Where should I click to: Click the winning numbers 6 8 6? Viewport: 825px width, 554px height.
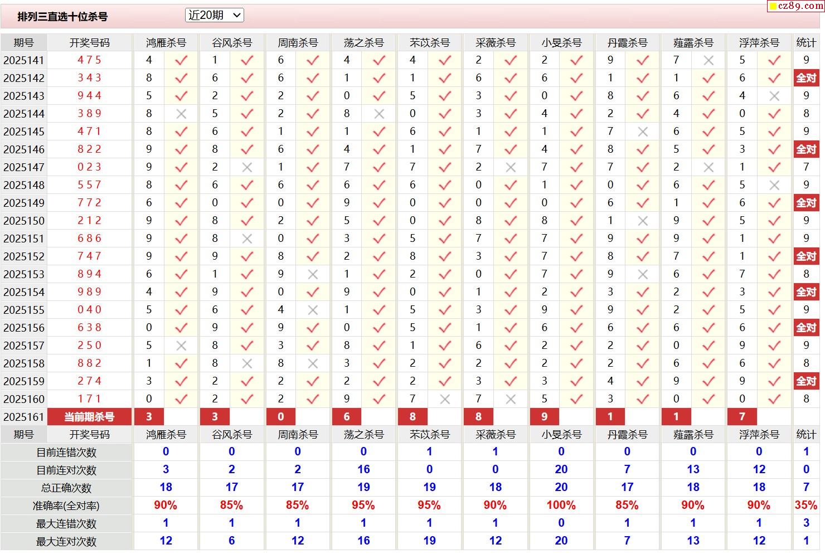click(90, 239)
